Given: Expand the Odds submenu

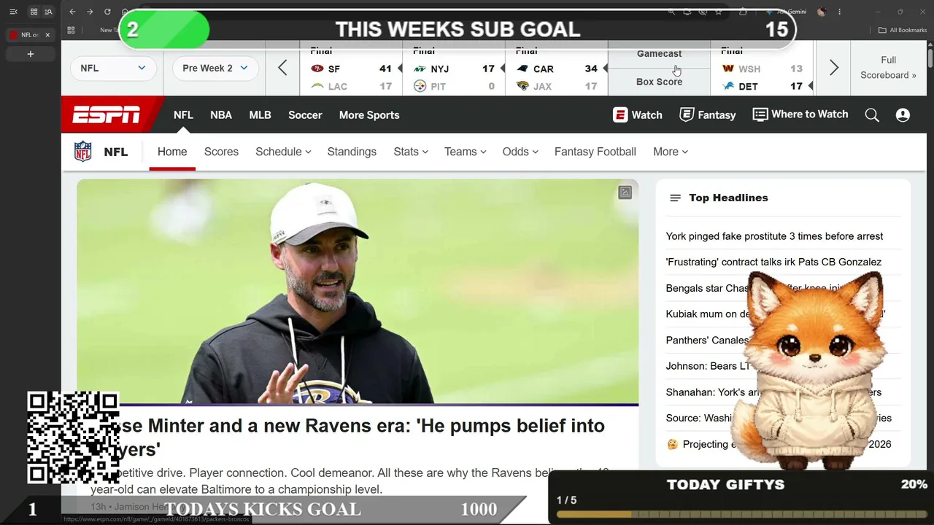Looking at the screenshot, I should pos(520,152).
